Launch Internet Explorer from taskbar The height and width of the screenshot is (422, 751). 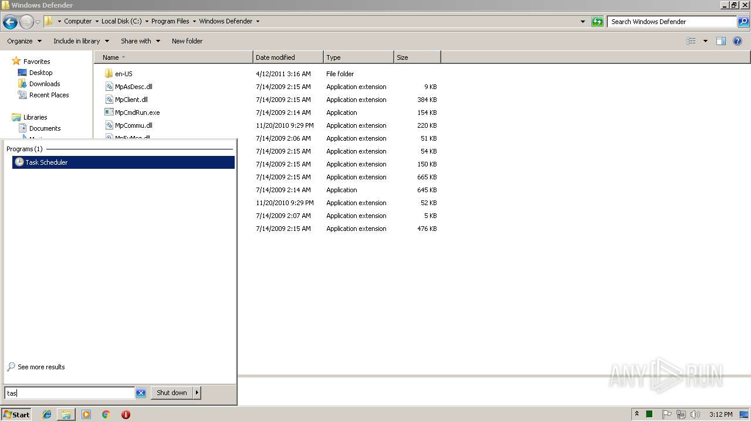tap(47, 414)
